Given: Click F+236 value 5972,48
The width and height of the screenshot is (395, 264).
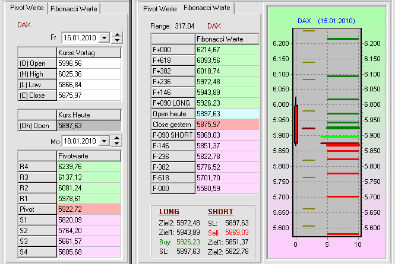Looking at the screenshot, I should (227, 82).
